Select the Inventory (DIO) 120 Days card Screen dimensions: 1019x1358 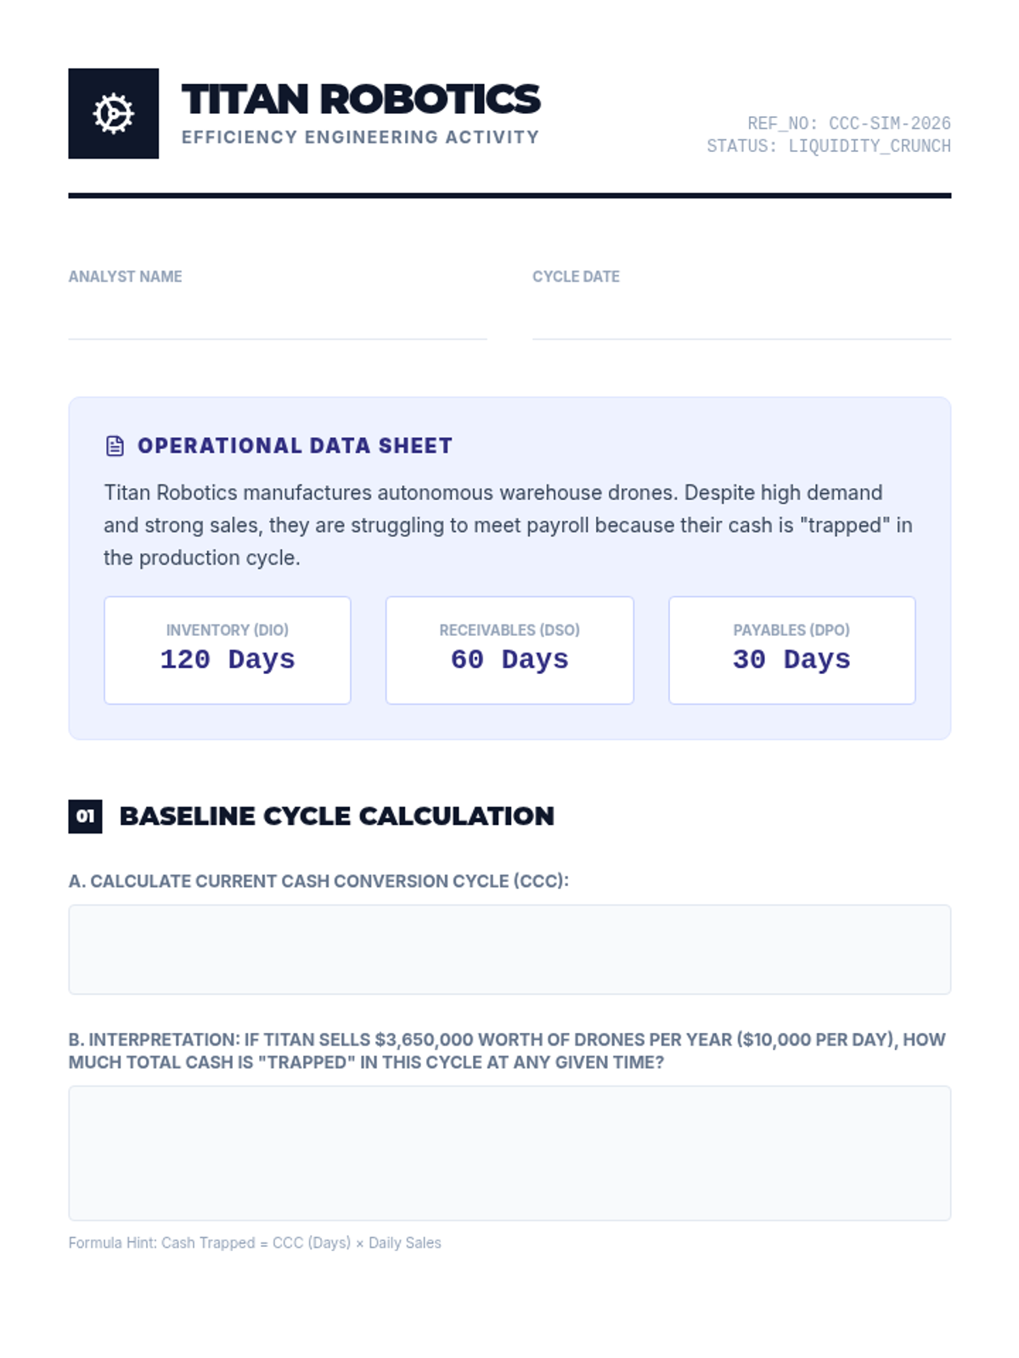pos(228,650)
